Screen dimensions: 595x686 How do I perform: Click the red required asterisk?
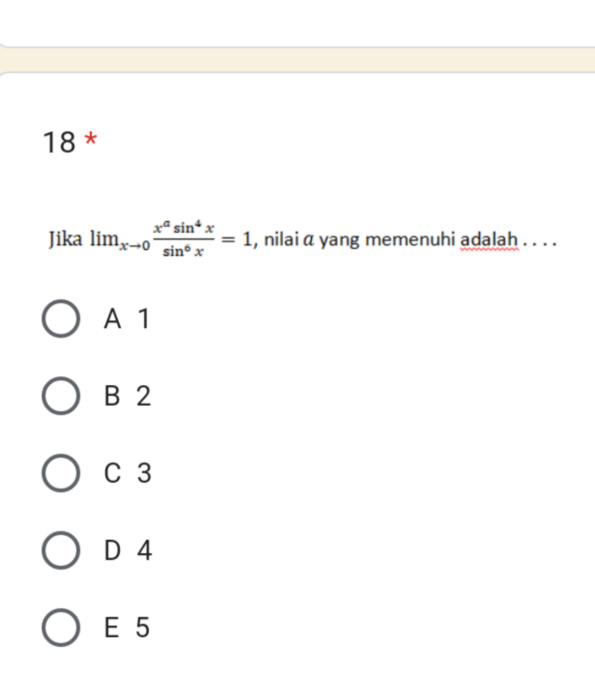pyautogui.click(x=91, y=140)
